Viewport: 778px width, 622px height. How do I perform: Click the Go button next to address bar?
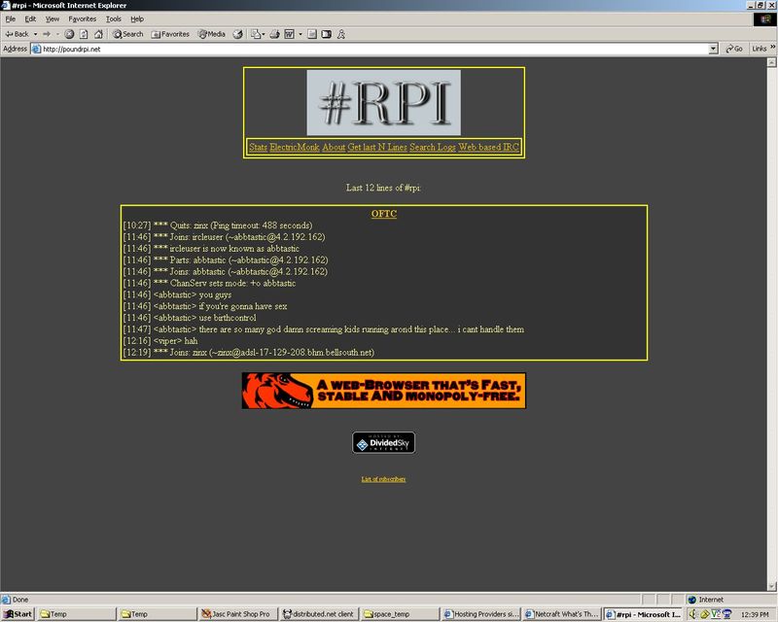point(734,49)
